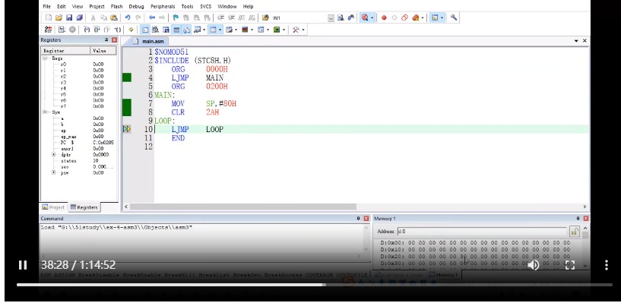
Task: Click the Memory 1 Address input field
Action: (x=482, y=232)
